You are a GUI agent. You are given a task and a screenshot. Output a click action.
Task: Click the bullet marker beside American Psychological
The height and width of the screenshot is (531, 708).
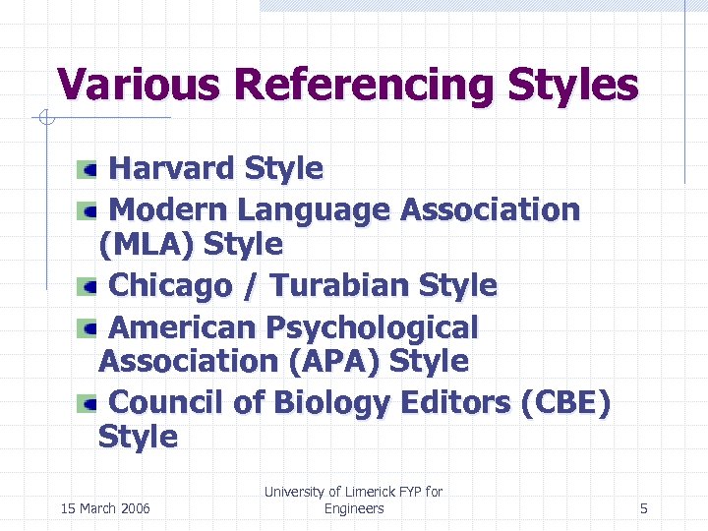click(x=87, y=328)
